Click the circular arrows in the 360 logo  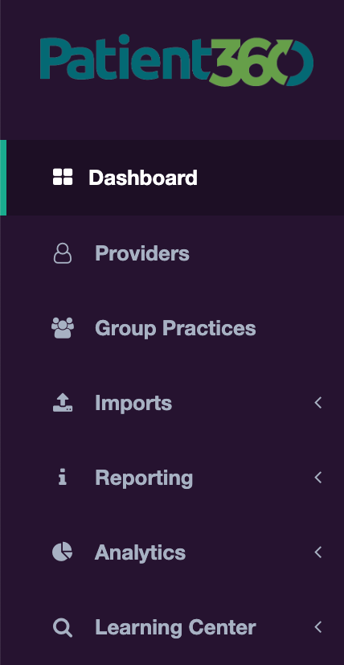click(293, 63)
